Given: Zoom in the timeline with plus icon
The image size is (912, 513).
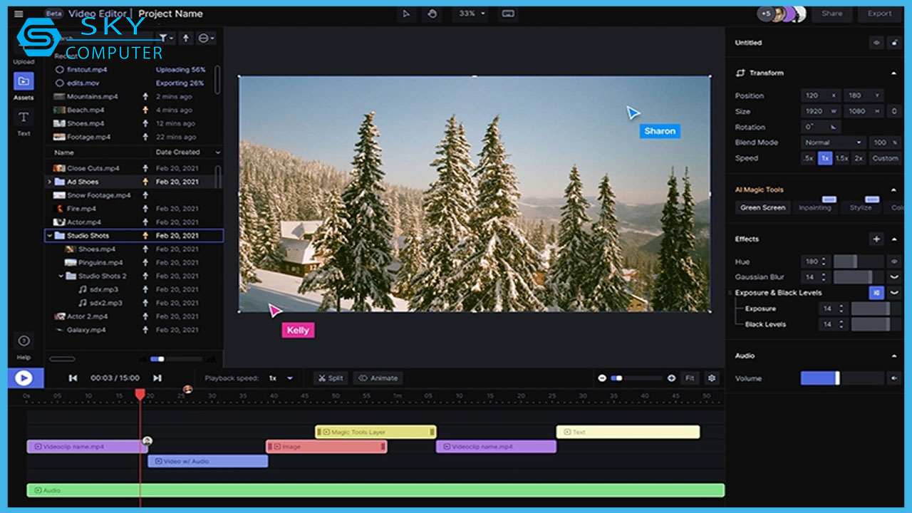Looking at the screenshot, I should (671, 378).
